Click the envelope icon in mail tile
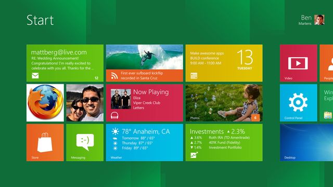 [x=35, y=75]
